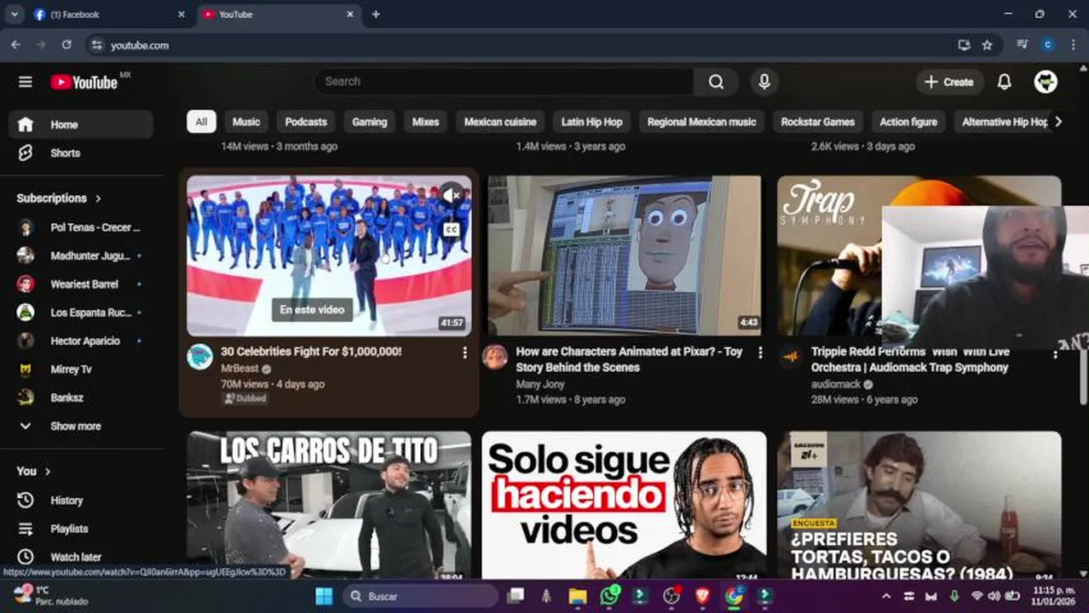1089x613 pixels.
Task: Open Los Carros de Tito thumbnail
Action: click(x=329, y=506)
